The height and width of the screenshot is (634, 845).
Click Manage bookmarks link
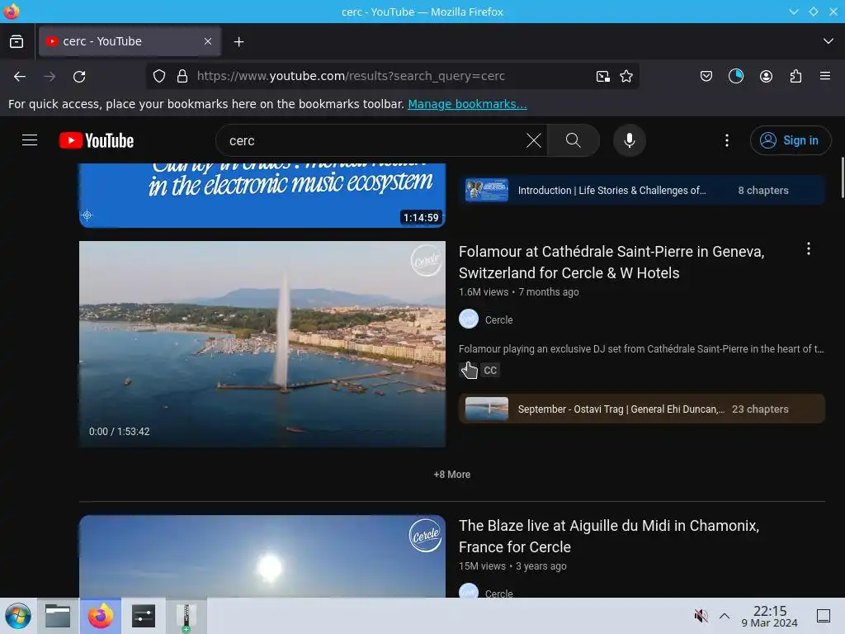tap(467, 104)
